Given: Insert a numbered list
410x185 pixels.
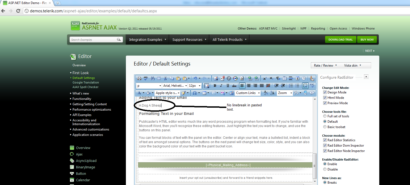Looking at the screenshot, I should click(291, 86).
